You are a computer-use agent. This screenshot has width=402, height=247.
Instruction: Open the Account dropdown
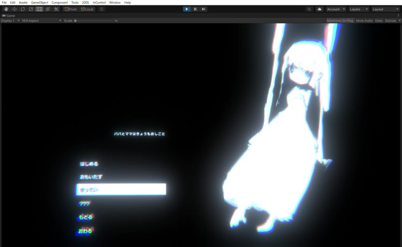click(x=336, y=9)
